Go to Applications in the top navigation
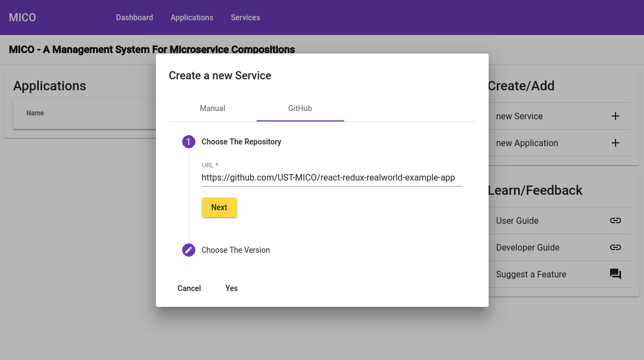Screen dimensions: 644x360 [192, 18]
